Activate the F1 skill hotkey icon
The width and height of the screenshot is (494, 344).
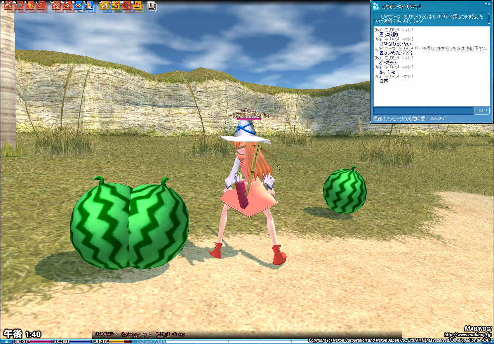tap(8, 6)
